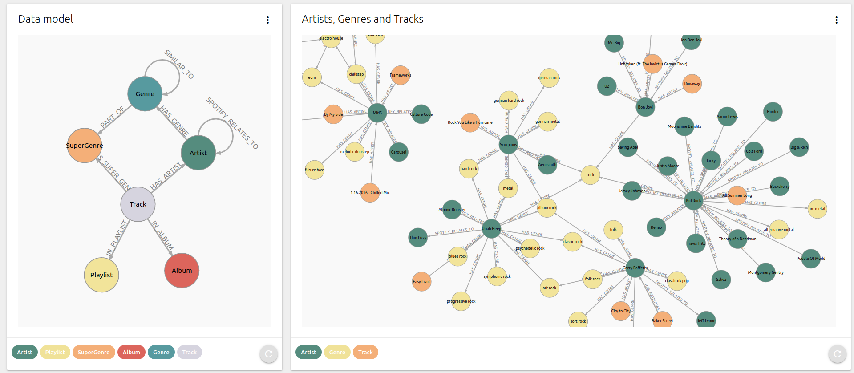The width and height of the screenshot is (854, 373).
Task: Click the Track chip in right card legend
Action: pos(365,352)
